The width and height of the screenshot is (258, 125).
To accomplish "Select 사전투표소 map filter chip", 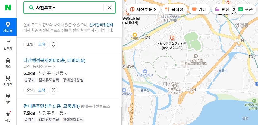I will tap(143, 9).
